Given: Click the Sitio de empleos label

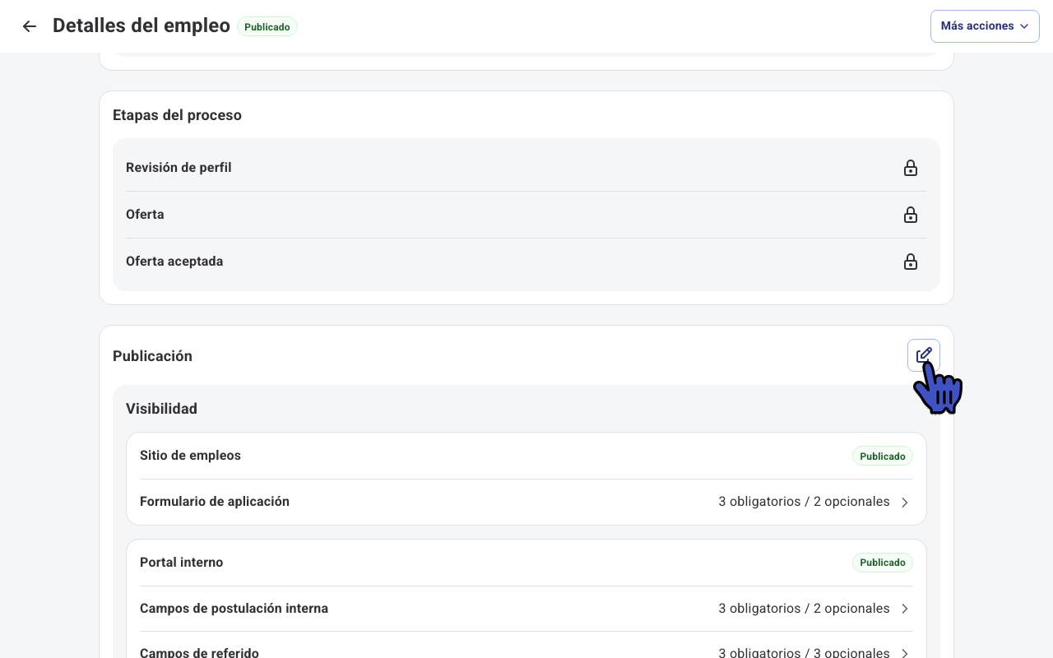Looking at the screenshot, I should [x=190, y=456].
